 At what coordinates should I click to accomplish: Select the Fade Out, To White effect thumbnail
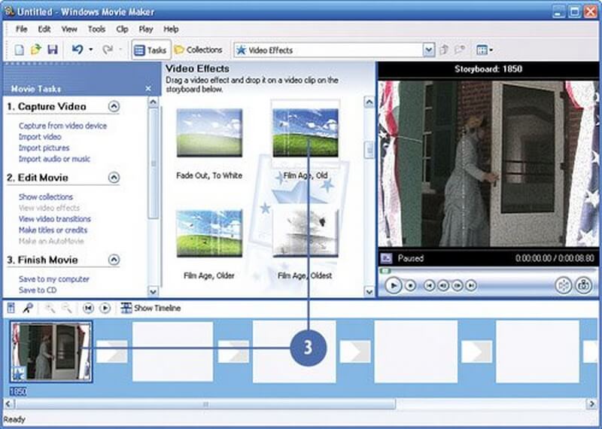pos(209,132)
